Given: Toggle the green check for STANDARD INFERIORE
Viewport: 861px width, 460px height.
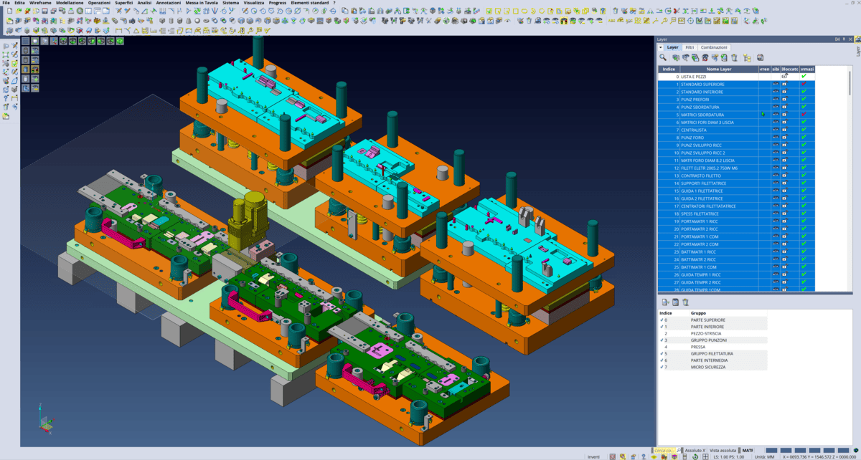Looking at the screenshot, I should point(804,92).
